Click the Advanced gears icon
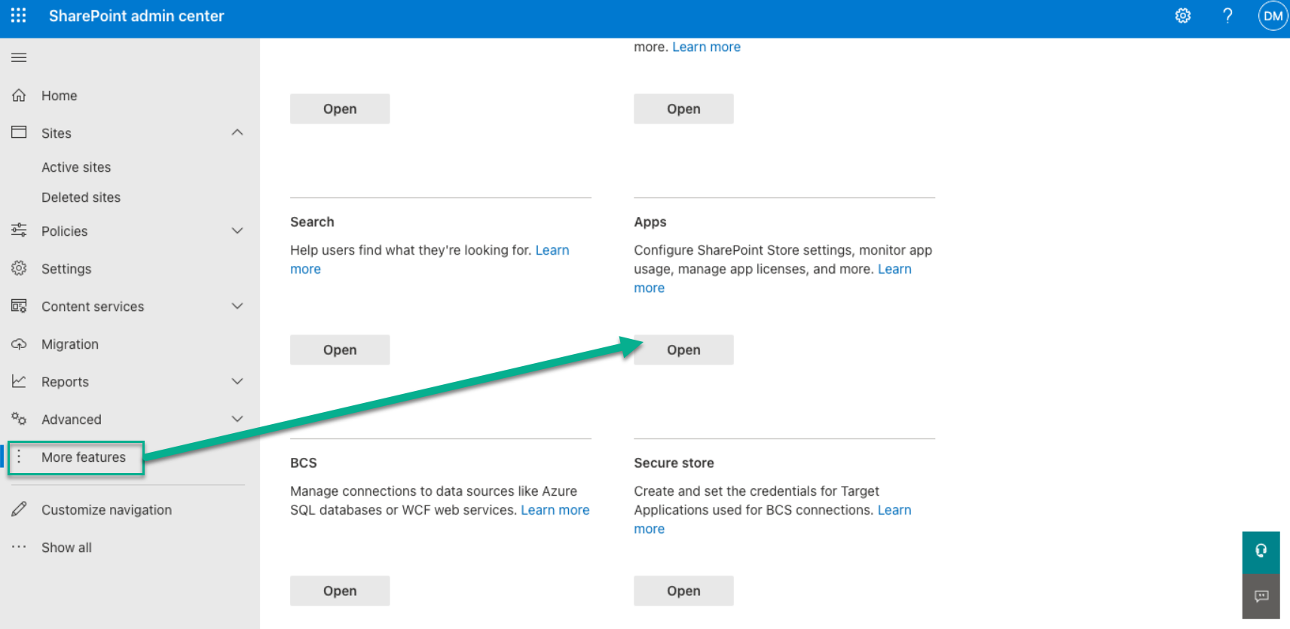Viewport: 1290px width, 629px height. 19,419
